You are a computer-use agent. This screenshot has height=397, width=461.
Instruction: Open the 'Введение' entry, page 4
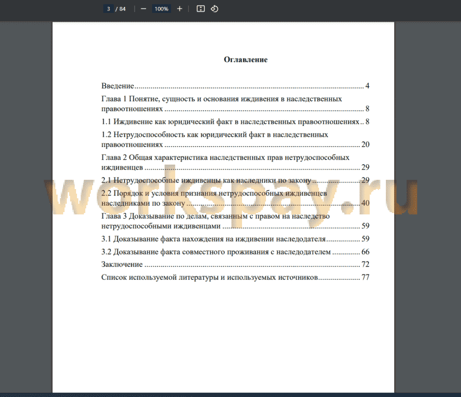pos(235,86)
